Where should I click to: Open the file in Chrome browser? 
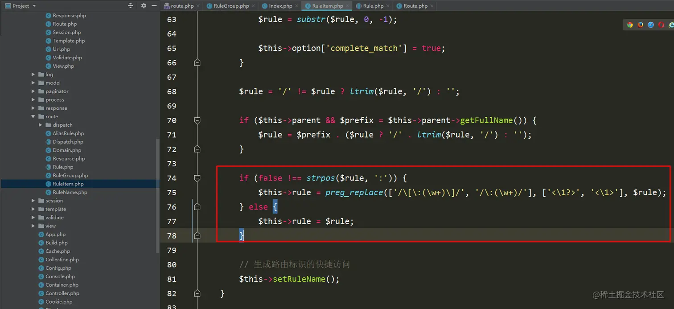point(629,25)
